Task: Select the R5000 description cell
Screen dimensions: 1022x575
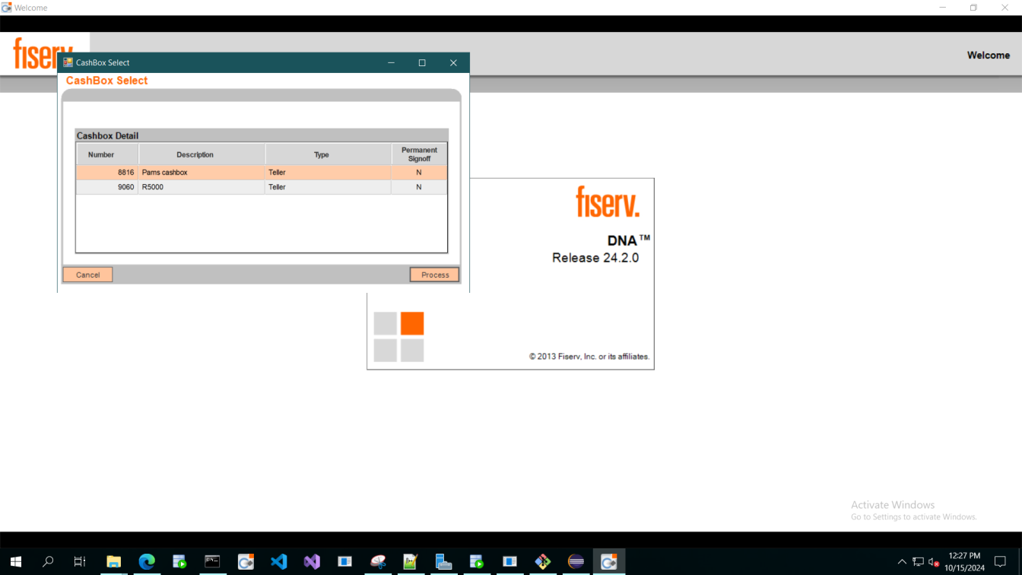Action: coord(202,187)
